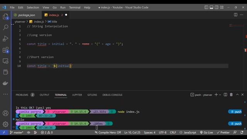247x139 pixels.
Task: Change indentation via Spaces: 4
Action: (x=149, y=132)
